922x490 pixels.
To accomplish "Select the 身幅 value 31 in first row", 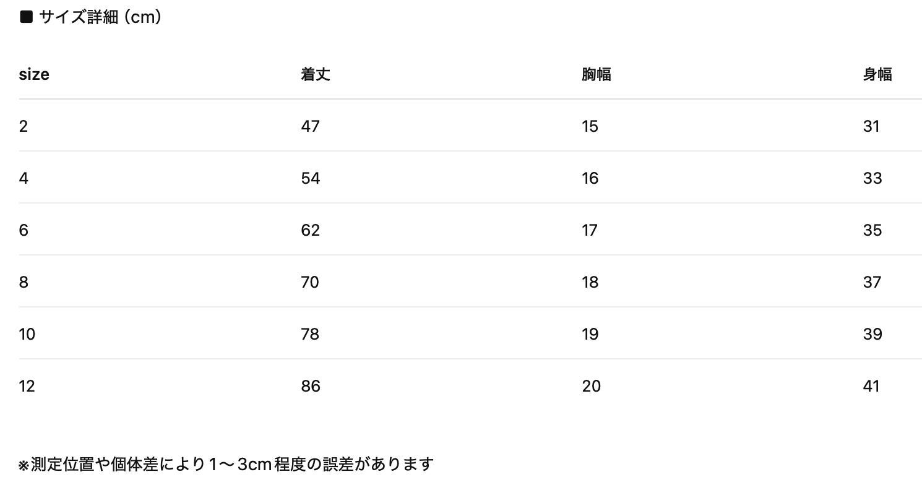I will click(x=871, y=126).
